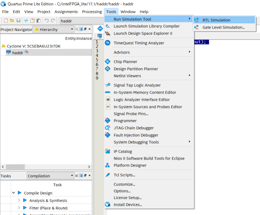Click the left arrow of hierarchy scrollbar
260x215 pixels.
click(x=3, y=167)
